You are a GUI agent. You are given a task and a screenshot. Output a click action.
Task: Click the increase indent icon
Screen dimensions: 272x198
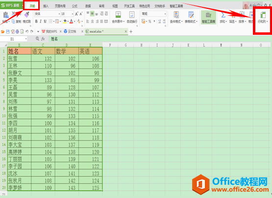click(106, 14)
